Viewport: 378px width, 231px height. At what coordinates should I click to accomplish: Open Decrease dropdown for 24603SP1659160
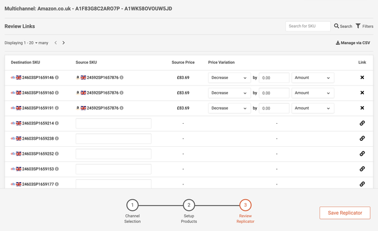tap(229, 93)
